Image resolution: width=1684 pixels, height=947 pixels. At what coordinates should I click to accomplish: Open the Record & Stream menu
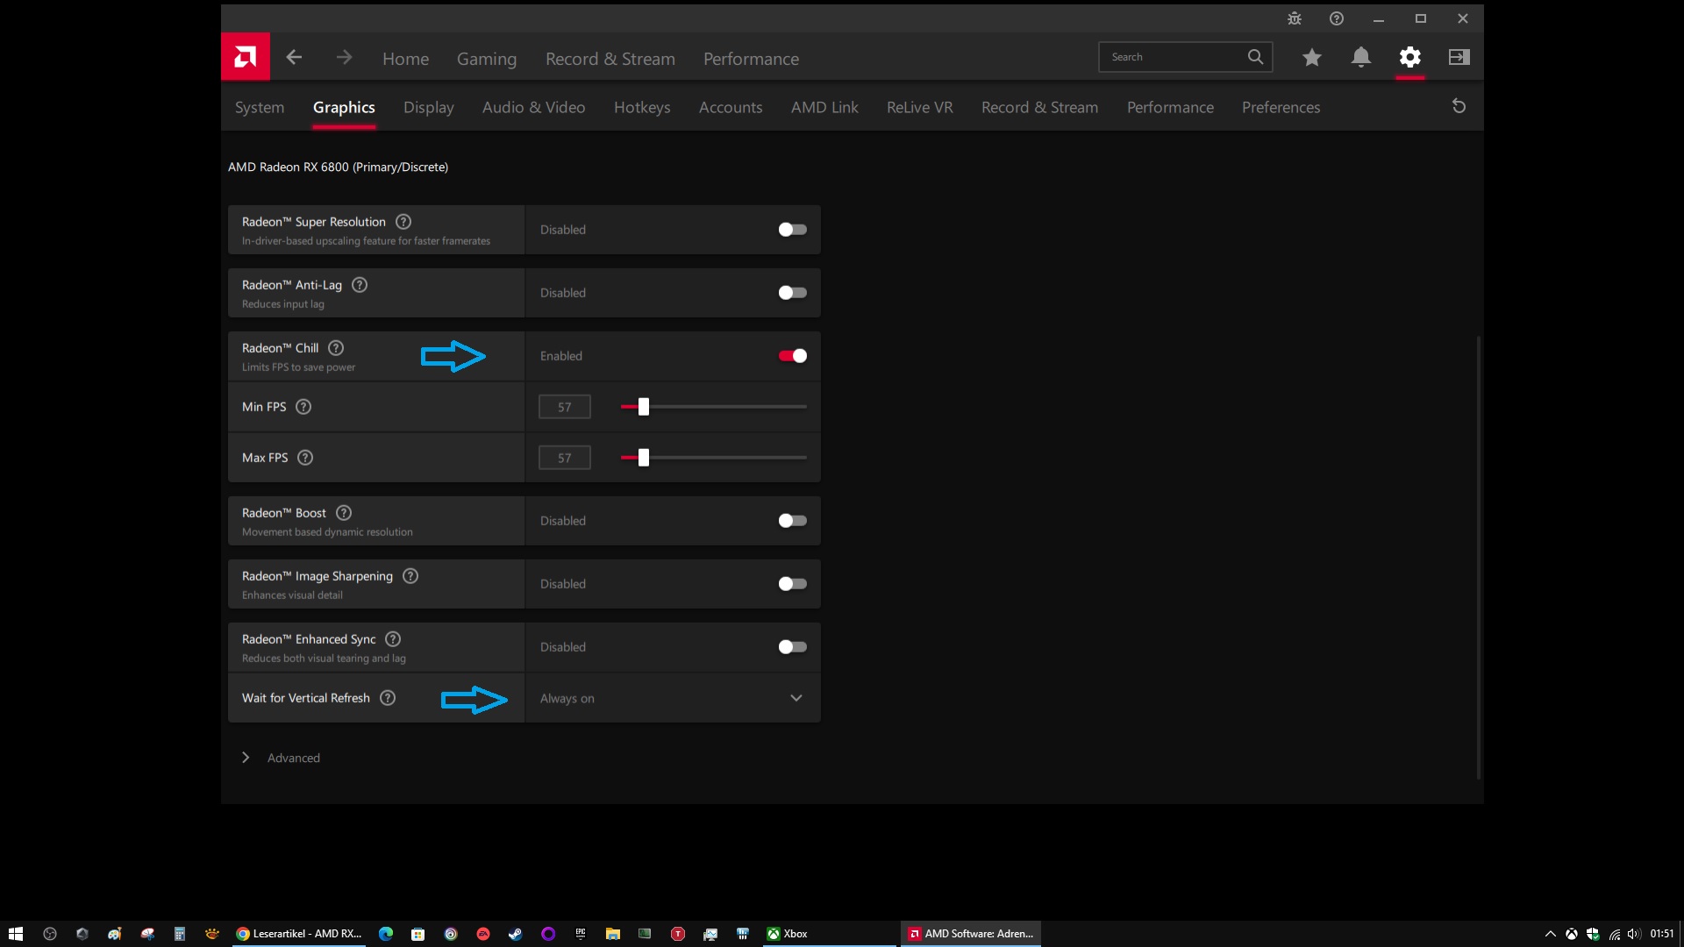point(610,58)
